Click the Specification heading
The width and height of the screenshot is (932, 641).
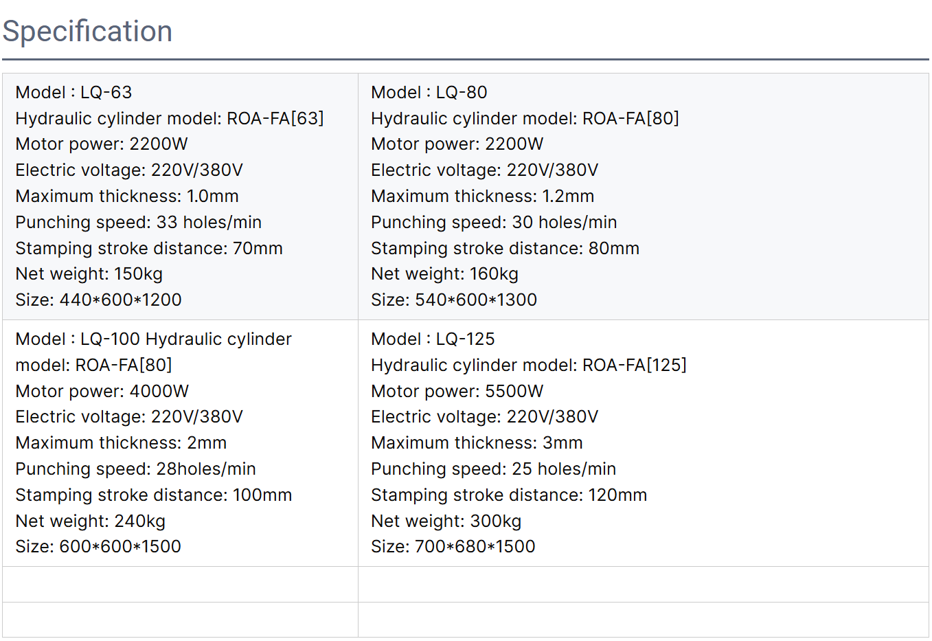pos(87,32)
